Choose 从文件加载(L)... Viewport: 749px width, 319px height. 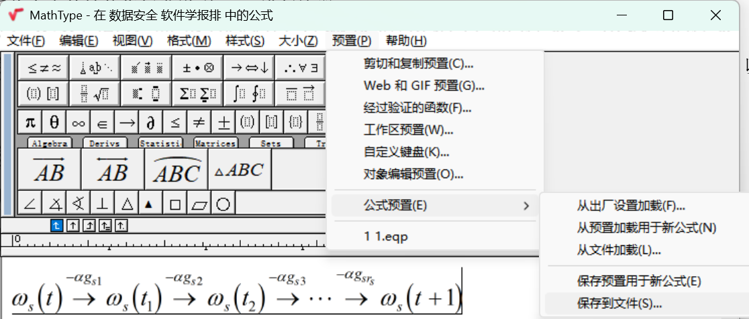[646, 250]
